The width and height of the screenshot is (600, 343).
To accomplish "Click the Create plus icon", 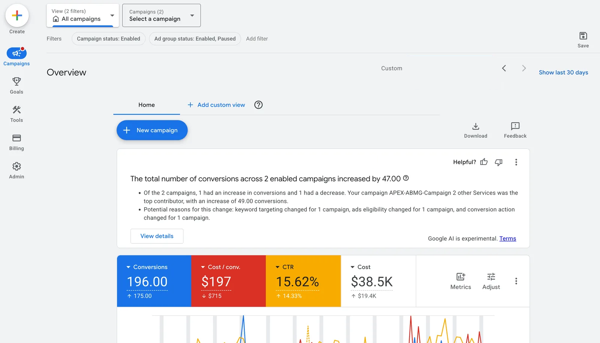I will [x=17, y=15].
